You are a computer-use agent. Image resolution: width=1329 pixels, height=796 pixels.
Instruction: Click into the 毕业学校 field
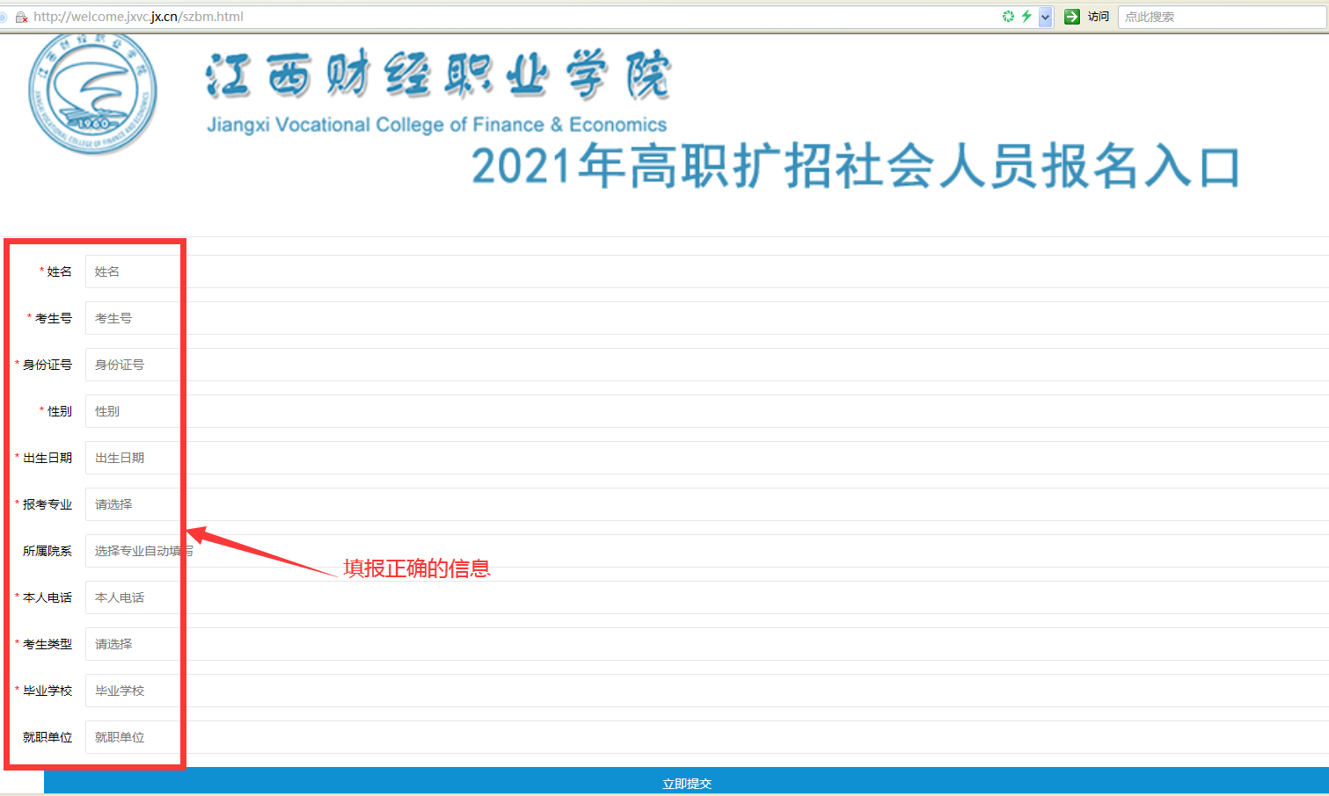click(704, 691)
